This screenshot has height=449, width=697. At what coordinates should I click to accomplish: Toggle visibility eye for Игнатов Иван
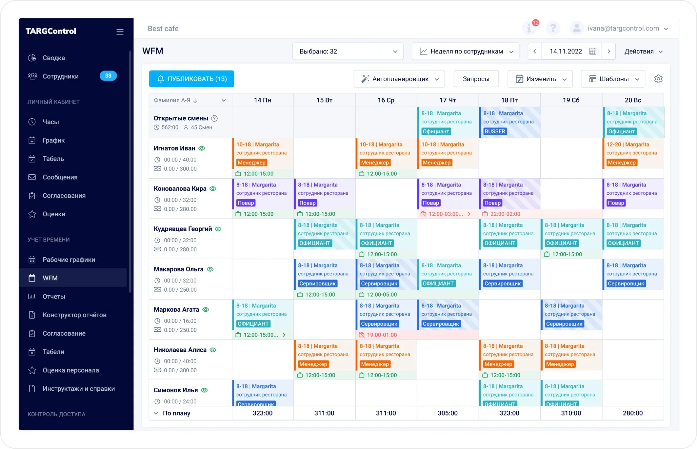202,148
